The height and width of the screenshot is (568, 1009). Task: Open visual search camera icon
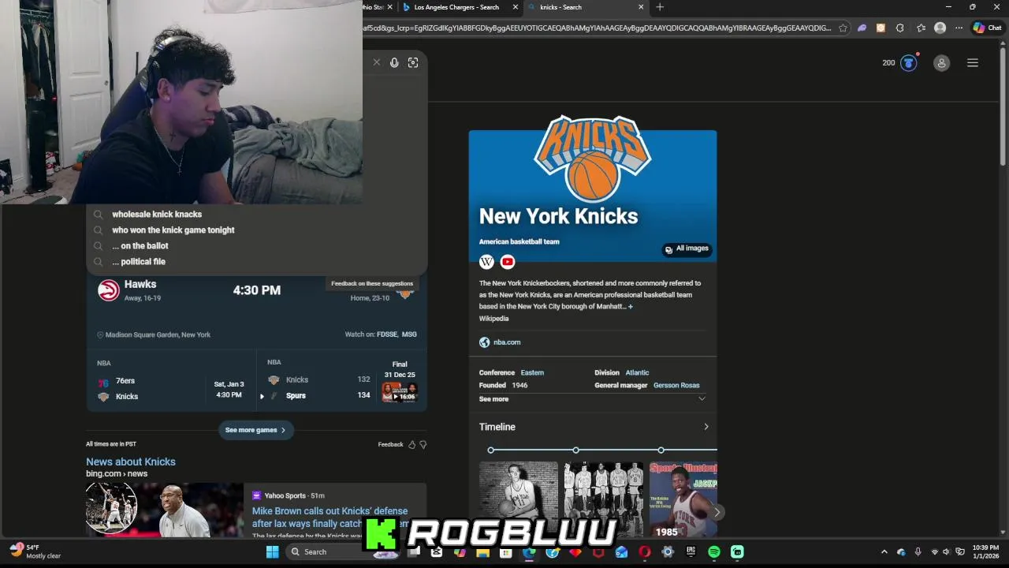[x=413, y=62]
